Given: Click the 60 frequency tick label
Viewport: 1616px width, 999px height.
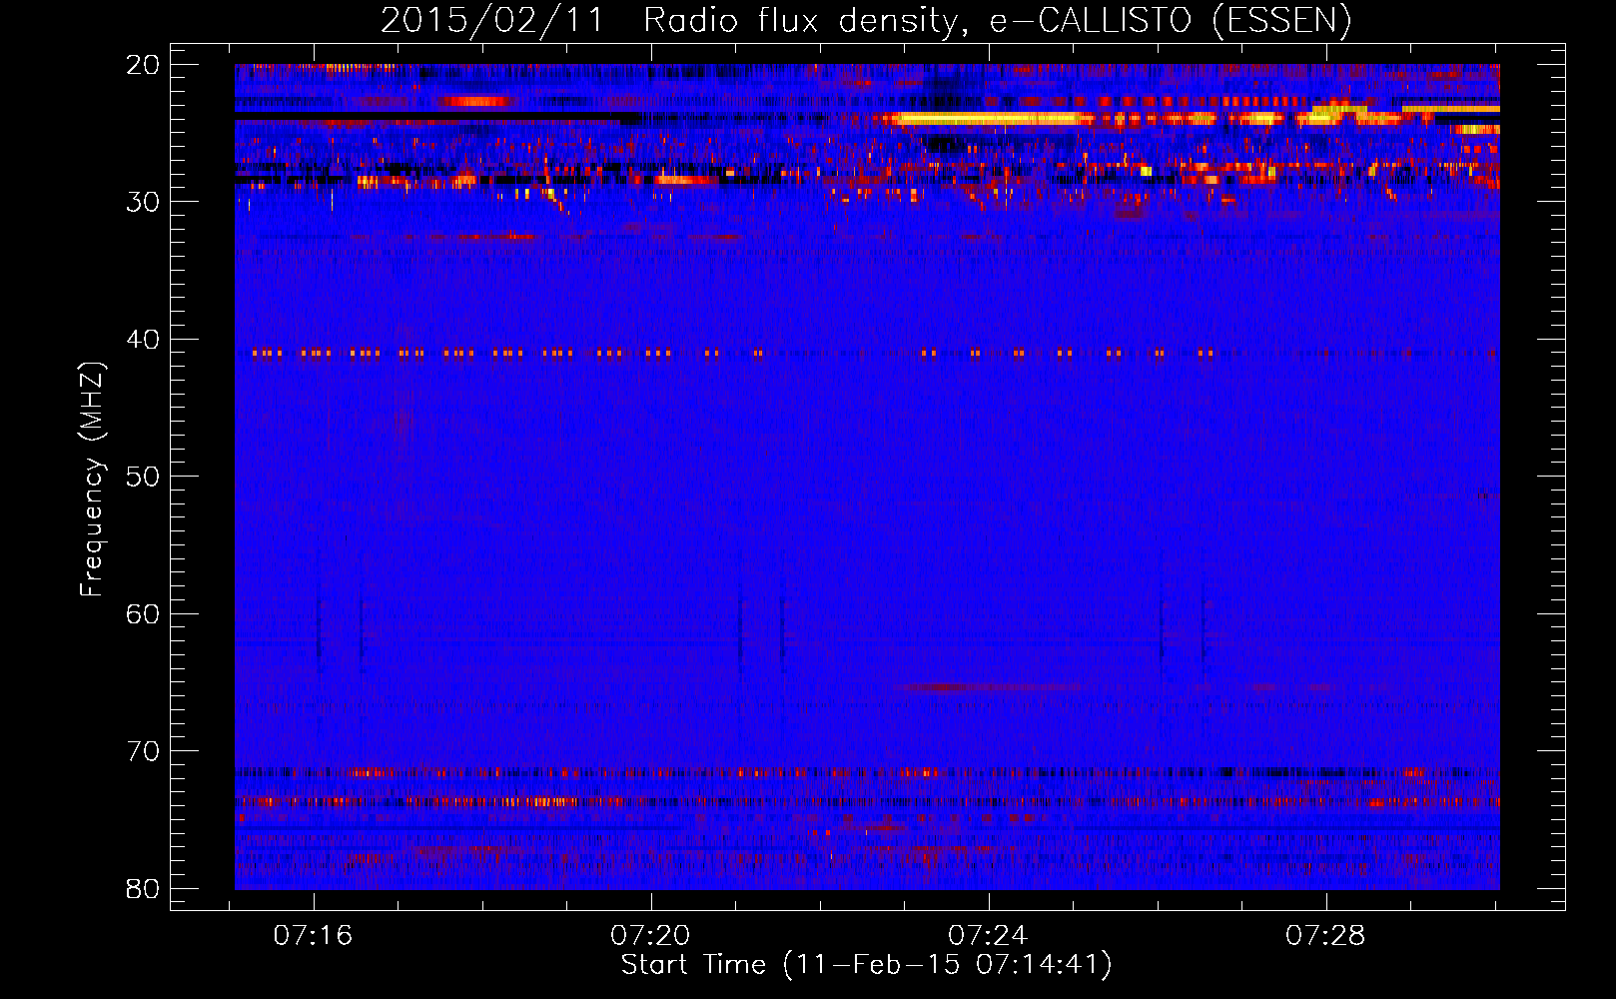Looking at the screenshot, I should click(x=143, y=613).
